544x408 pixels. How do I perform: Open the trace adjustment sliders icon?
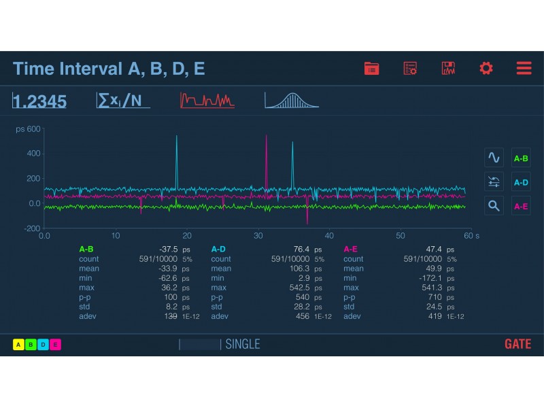[x=494, y=182]
